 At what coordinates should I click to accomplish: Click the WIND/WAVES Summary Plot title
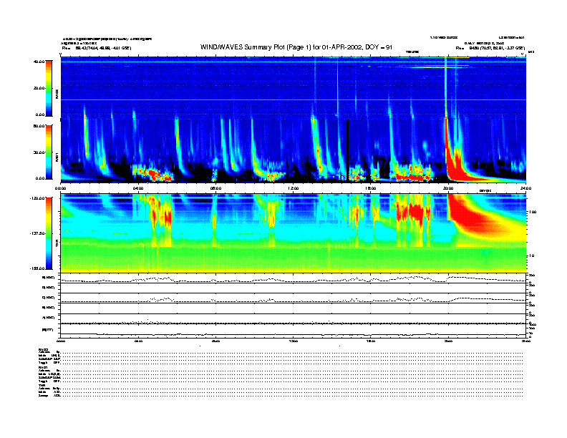tap(296, 47)
